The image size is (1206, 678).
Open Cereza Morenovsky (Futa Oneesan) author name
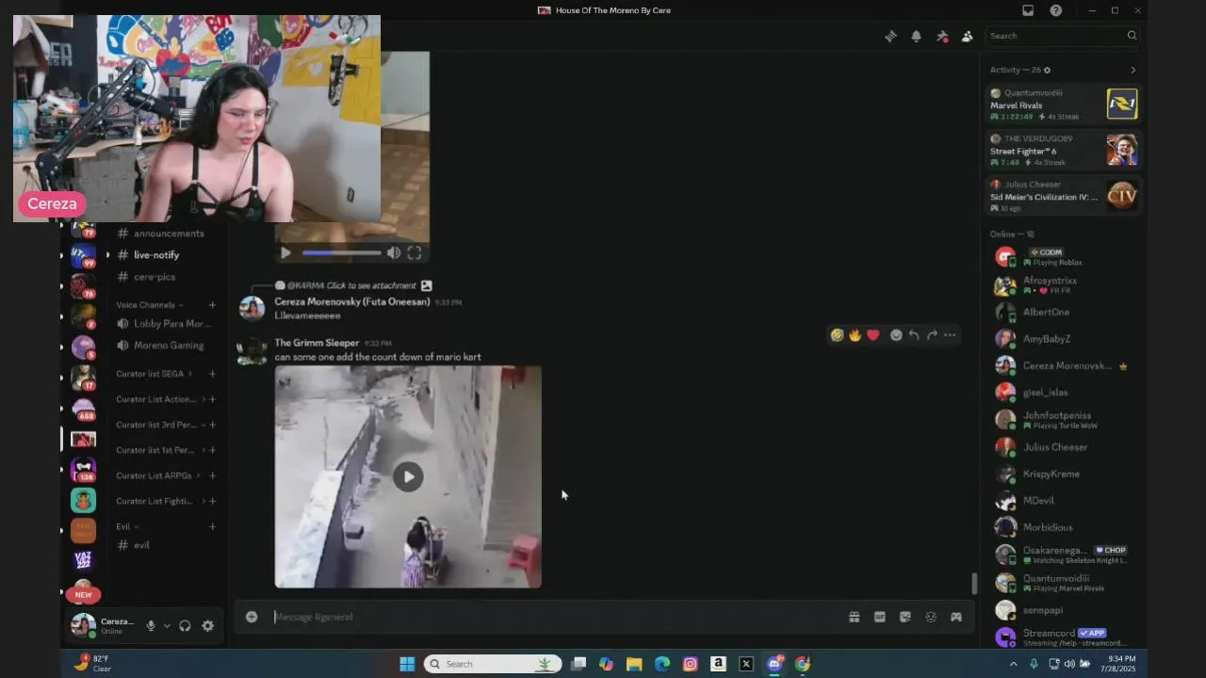pos(351,301)
